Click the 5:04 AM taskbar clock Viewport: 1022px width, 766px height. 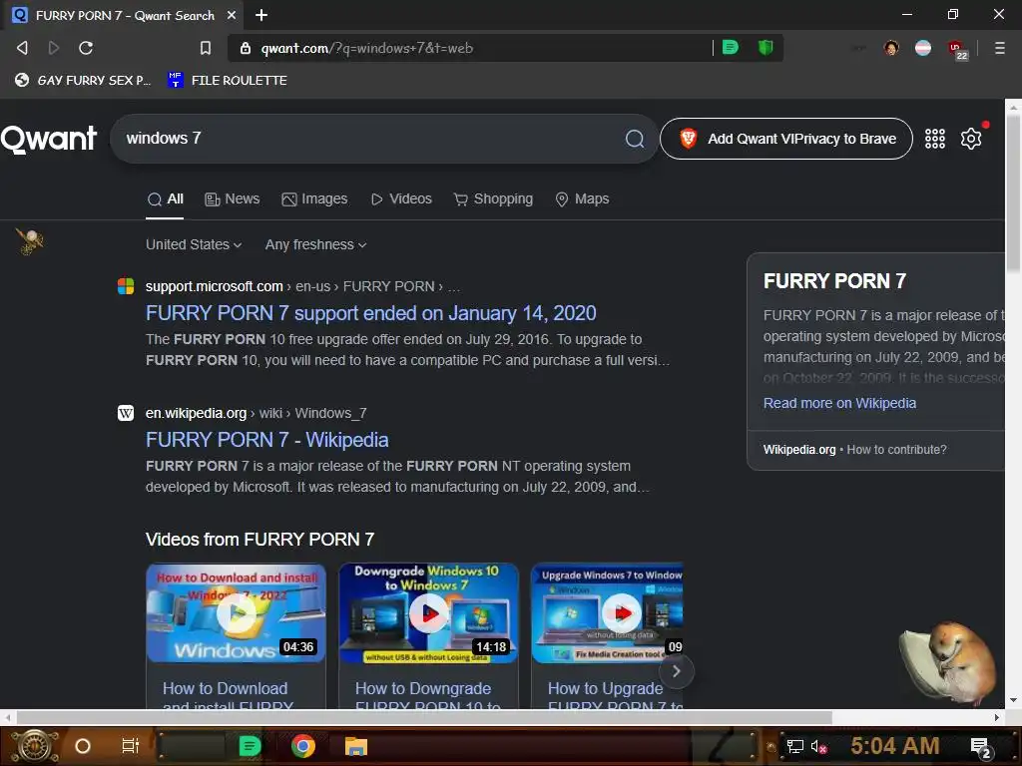(894, 746)
